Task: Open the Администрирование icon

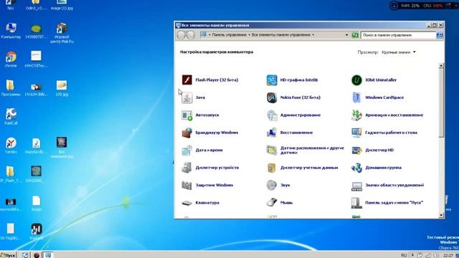Action: click(x=272, y=115)
